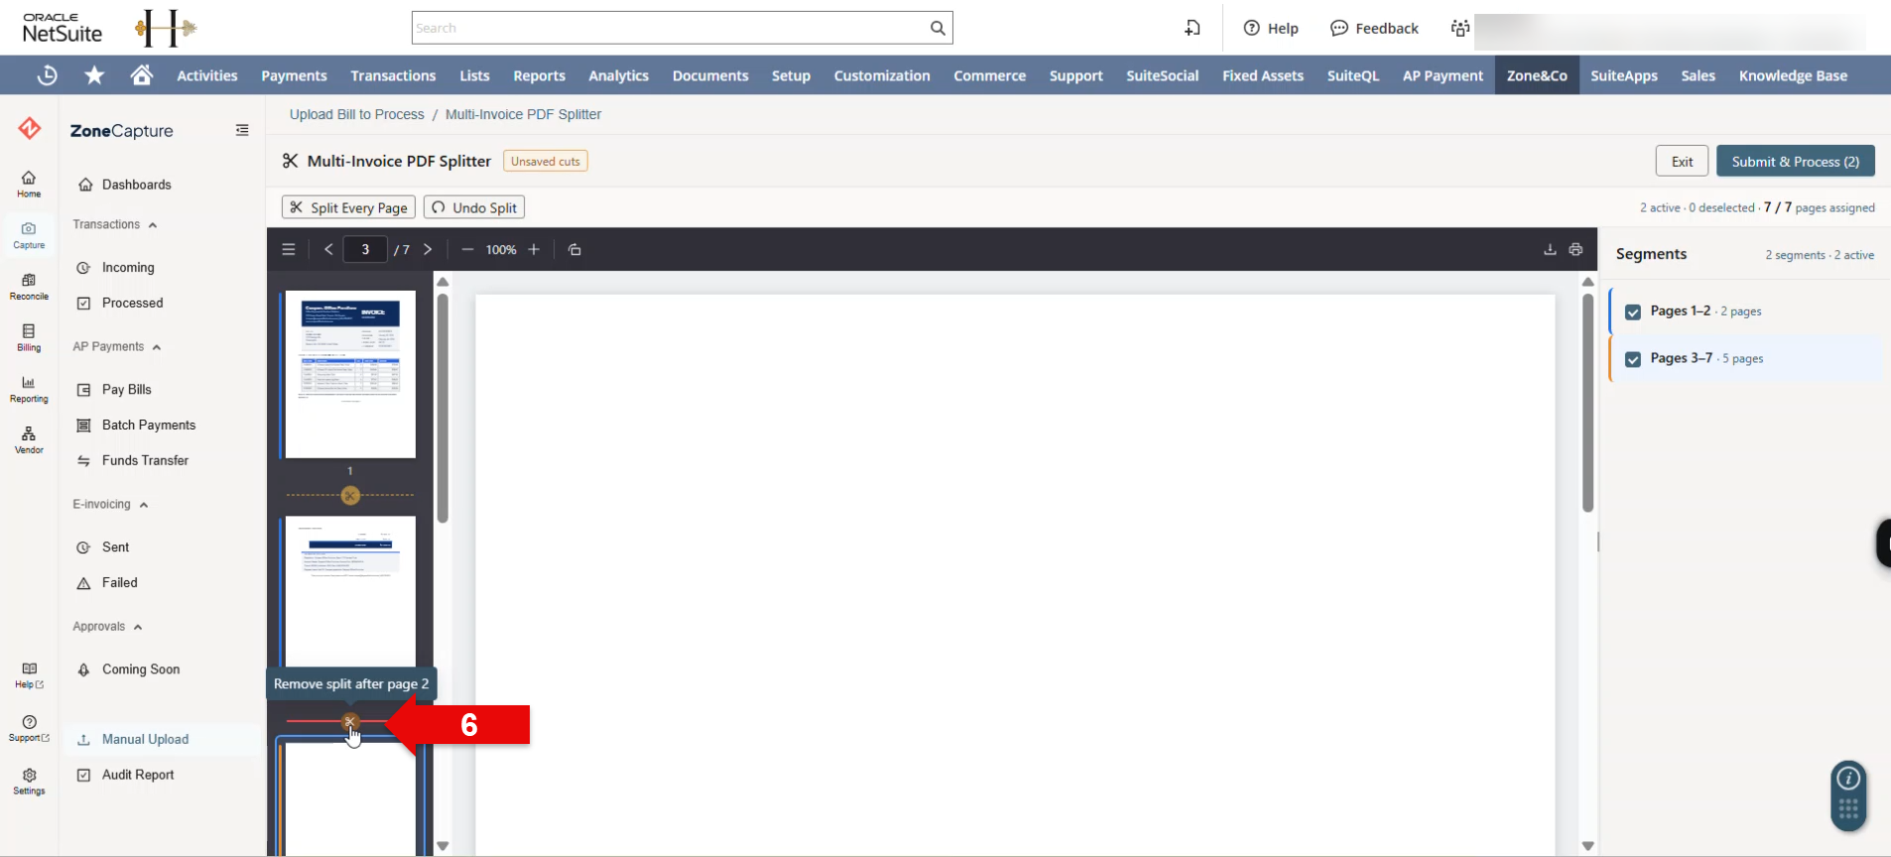
Task: Select Reporting in the icon rail
Action: [29, 389]
